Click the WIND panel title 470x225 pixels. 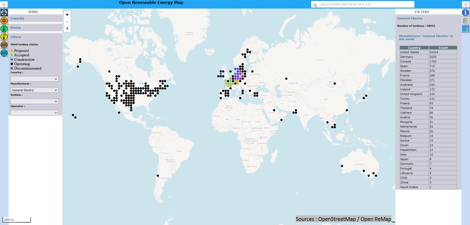33,11
